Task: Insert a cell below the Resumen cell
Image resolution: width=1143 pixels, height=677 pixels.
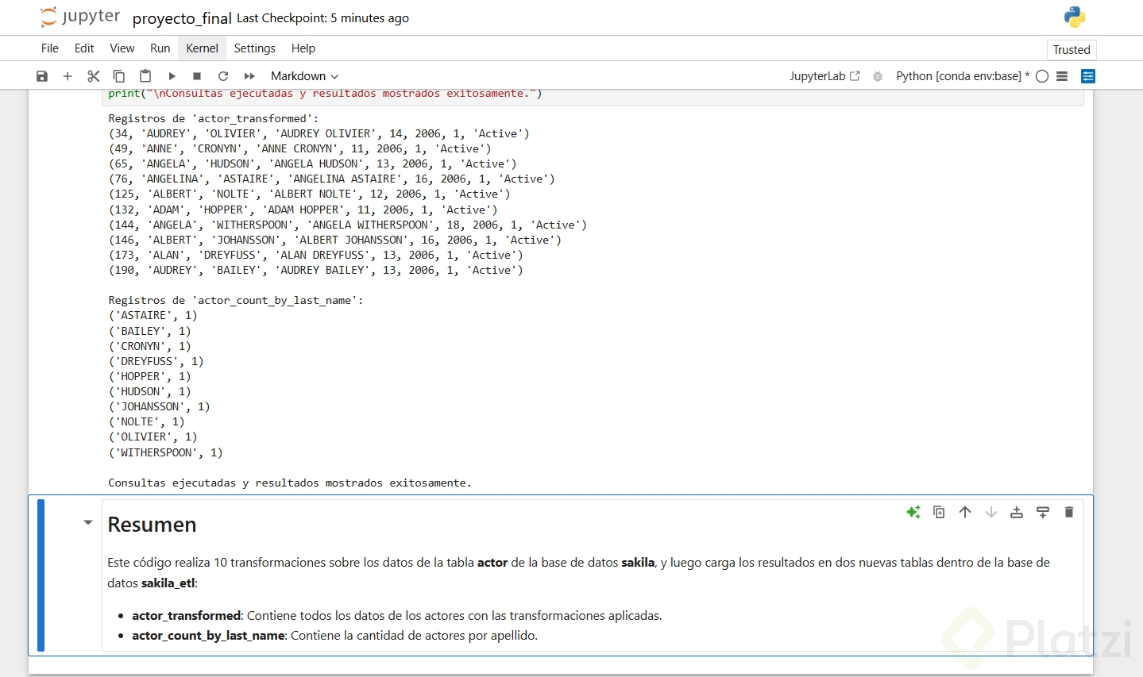Action: (x=1043, y=512)
